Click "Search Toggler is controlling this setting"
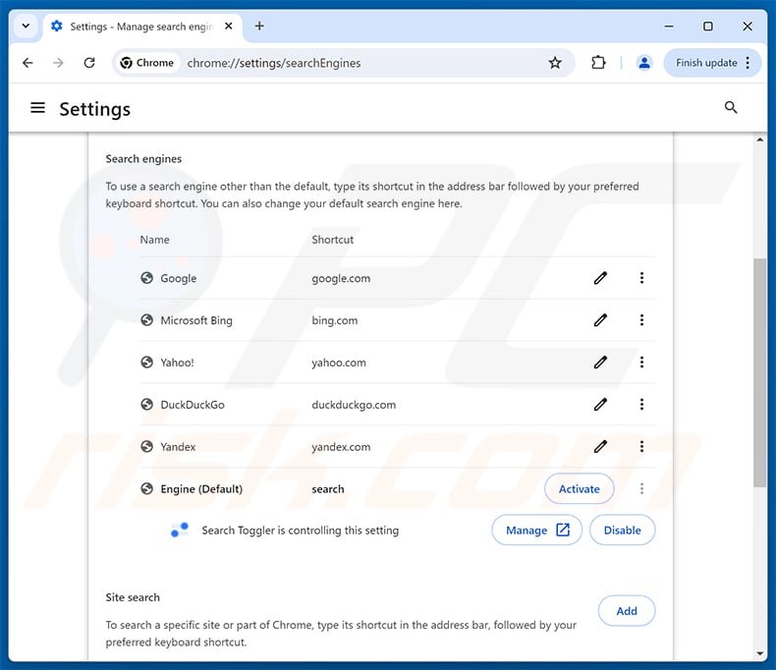The height and width of the screenshot is (670, 776). tap(300, 530)
